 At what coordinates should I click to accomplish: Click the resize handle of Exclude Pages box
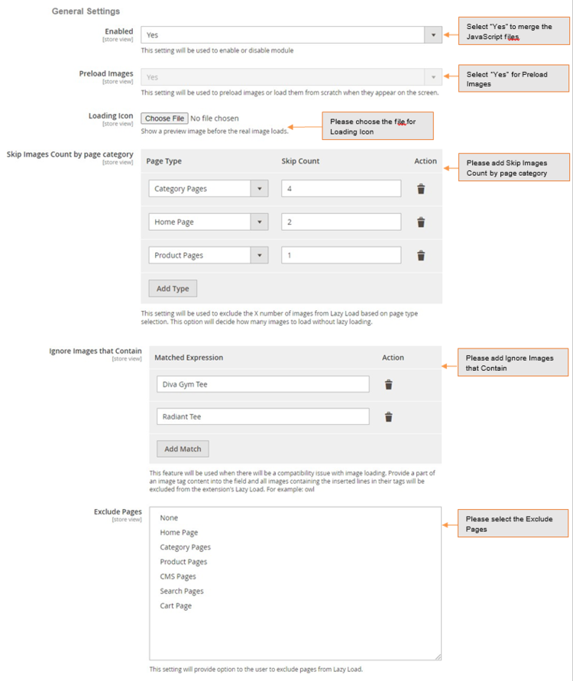[x=438, y=656]
